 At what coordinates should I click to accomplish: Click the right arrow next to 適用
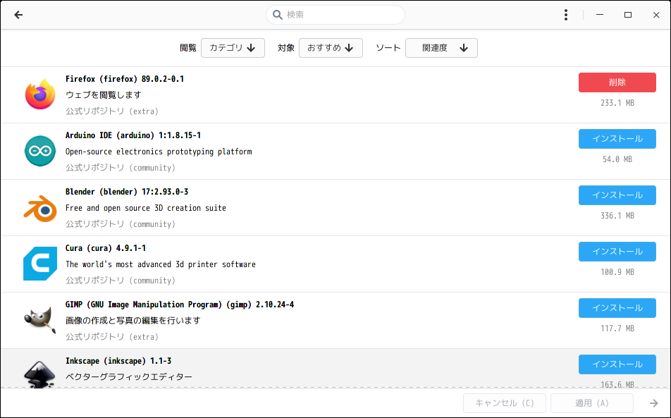(x=653, y=403)
